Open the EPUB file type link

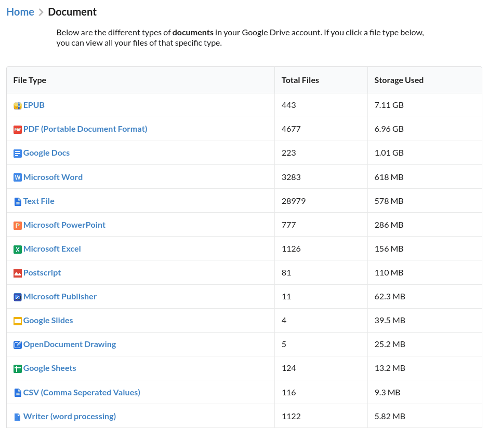(x=34, y=105)
